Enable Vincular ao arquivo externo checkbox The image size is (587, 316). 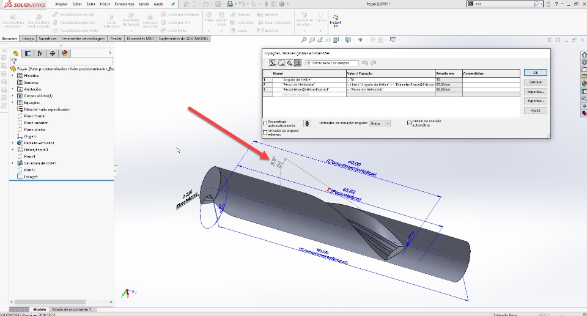click(x=265, y=132)
